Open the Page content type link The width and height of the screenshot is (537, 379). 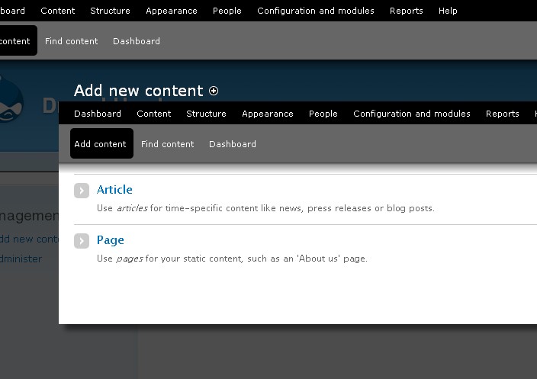pos(111,240)
